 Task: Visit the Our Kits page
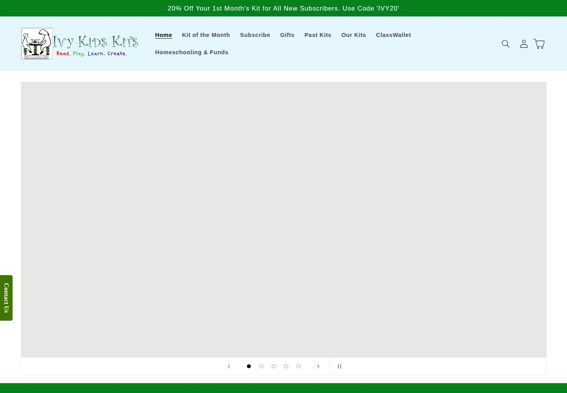[x=354, y=35]
